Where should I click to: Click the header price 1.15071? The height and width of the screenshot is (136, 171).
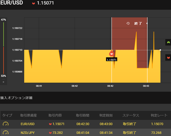coord(45,3)
